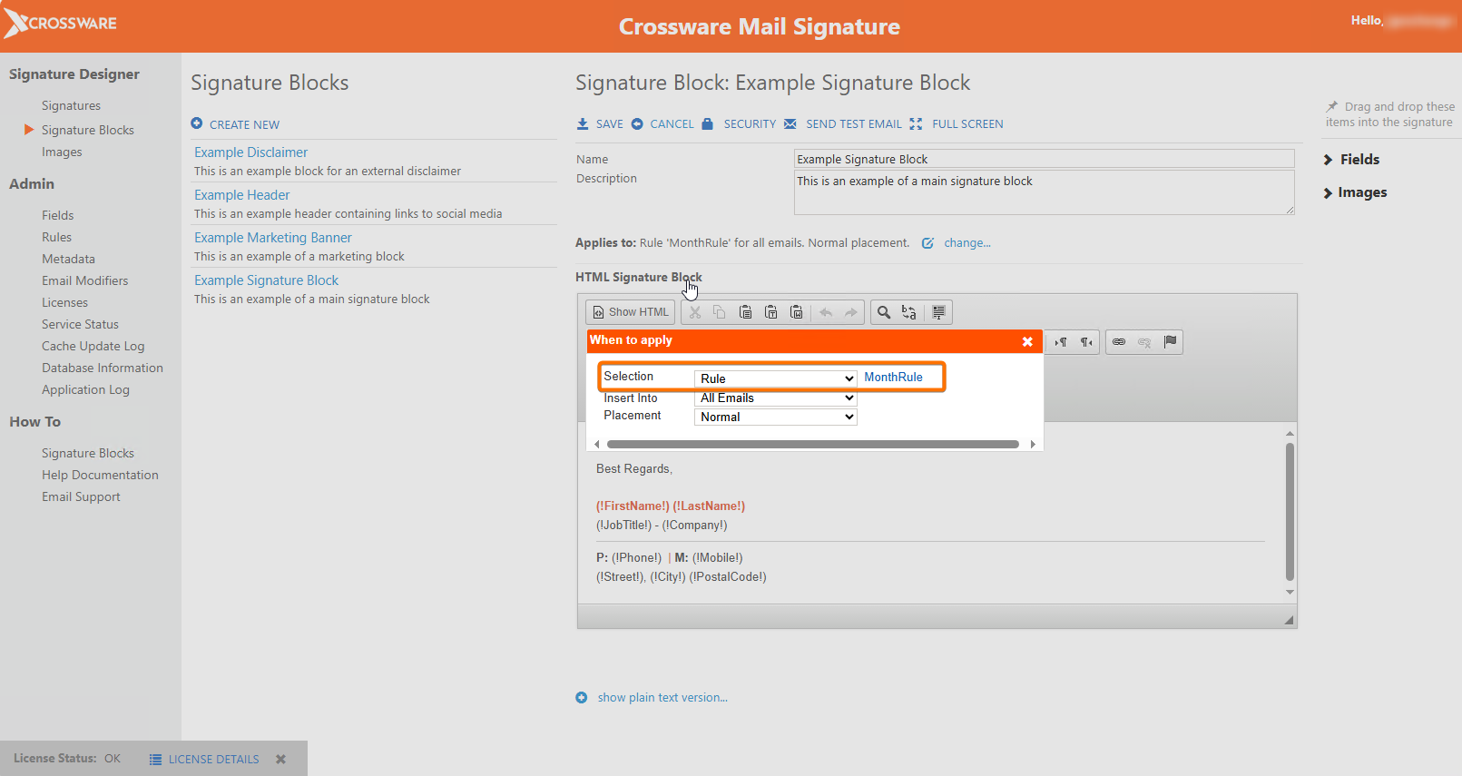Set text direction left-to-right

click(1060, 342)
